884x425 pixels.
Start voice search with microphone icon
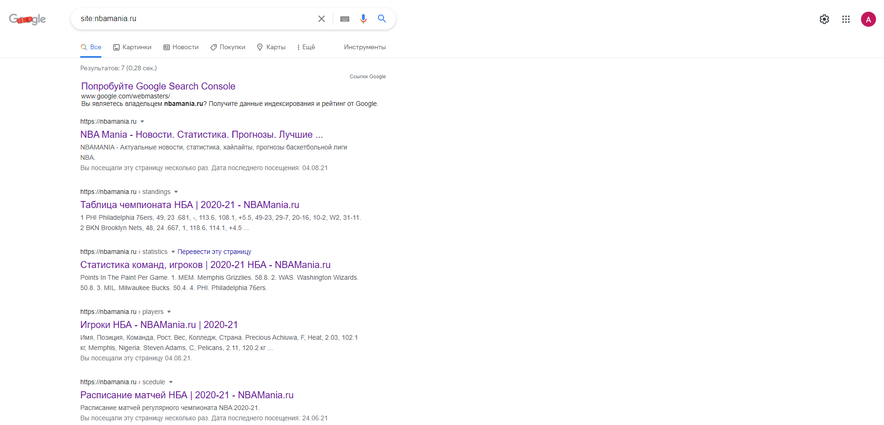pyautogui.click(x=363, y=19)
